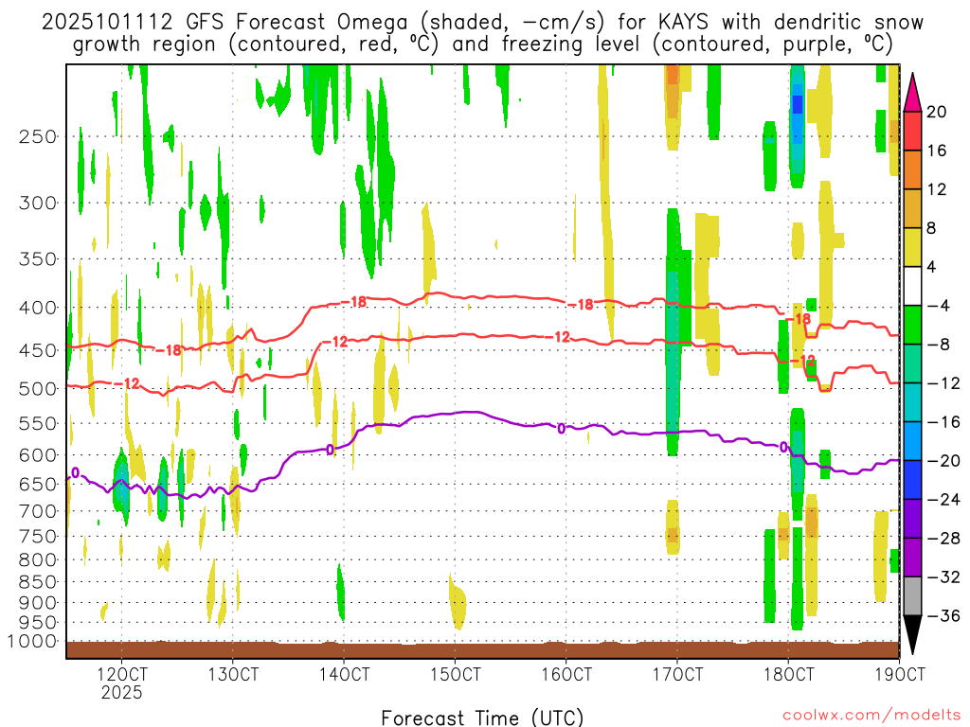Image resolution: width=970 pixels, height=727 pixels.
Task: Pick the dark blue swatch between -20 and -24
Action: click(913, 479)
